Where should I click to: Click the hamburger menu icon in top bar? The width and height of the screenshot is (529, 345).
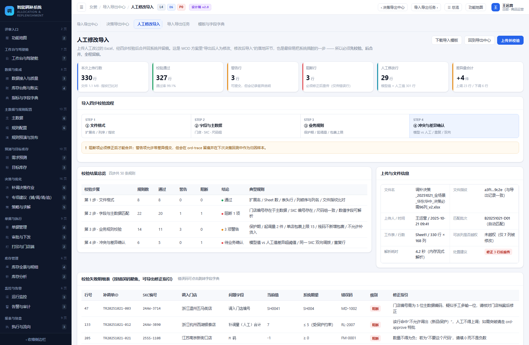(x=81, y=7)
